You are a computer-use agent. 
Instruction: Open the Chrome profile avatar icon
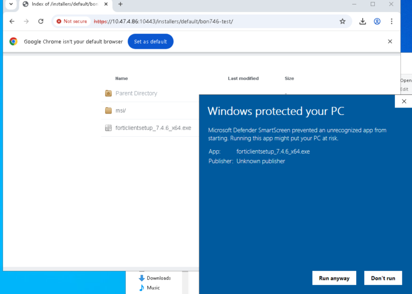pyautogui.click(x=377, y=21)
